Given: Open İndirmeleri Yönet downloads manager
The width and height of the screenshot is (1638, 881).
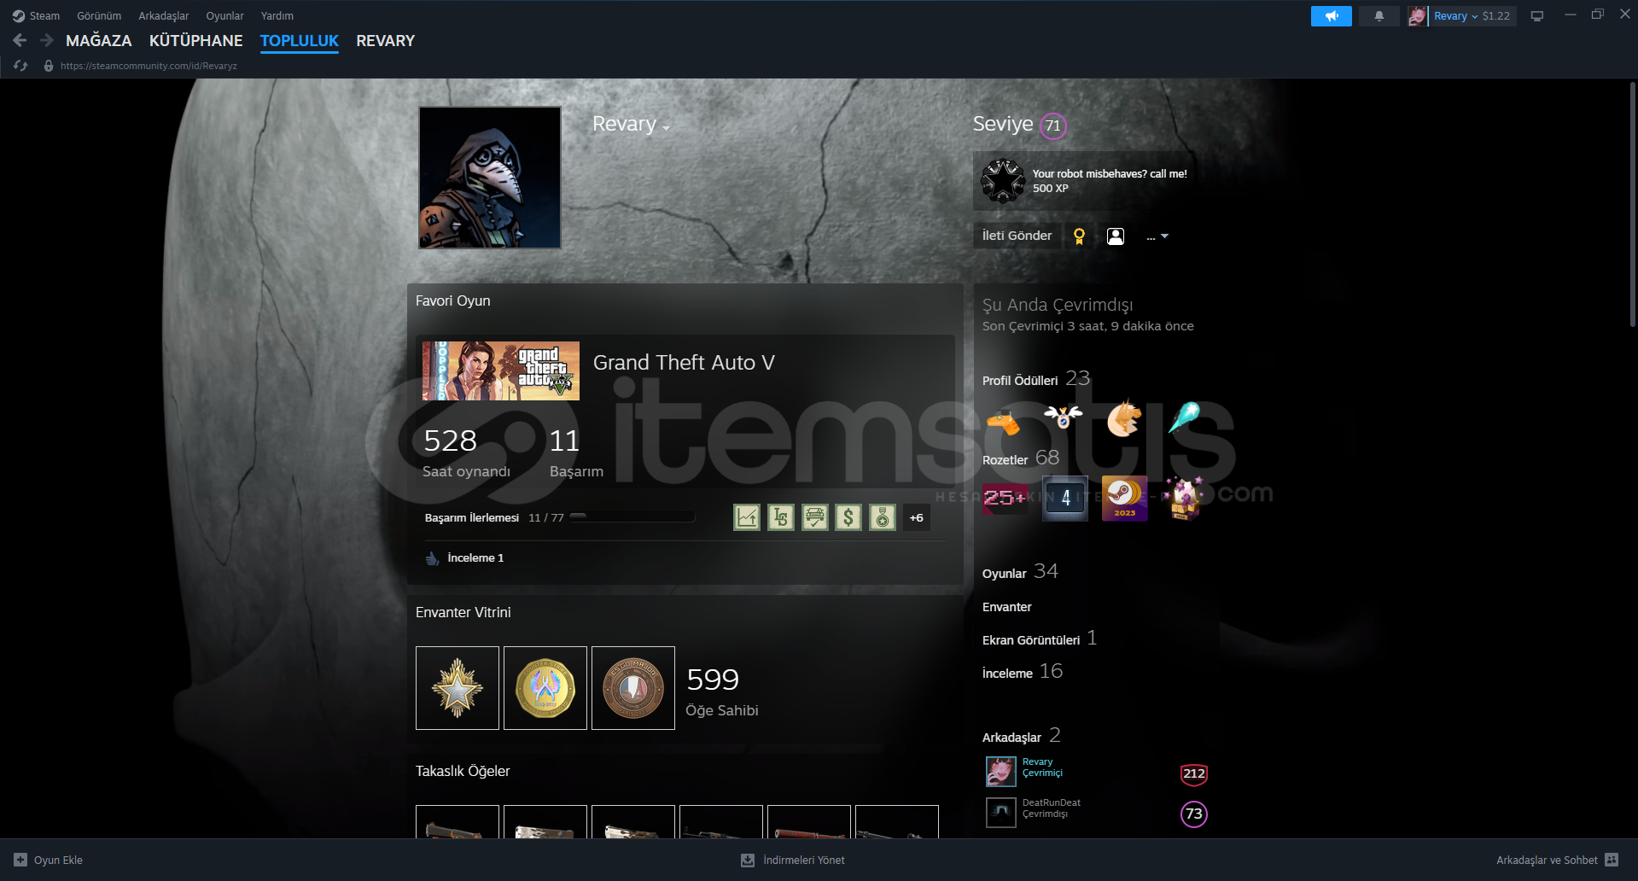Looking at the screenshot, I should 793,860.
